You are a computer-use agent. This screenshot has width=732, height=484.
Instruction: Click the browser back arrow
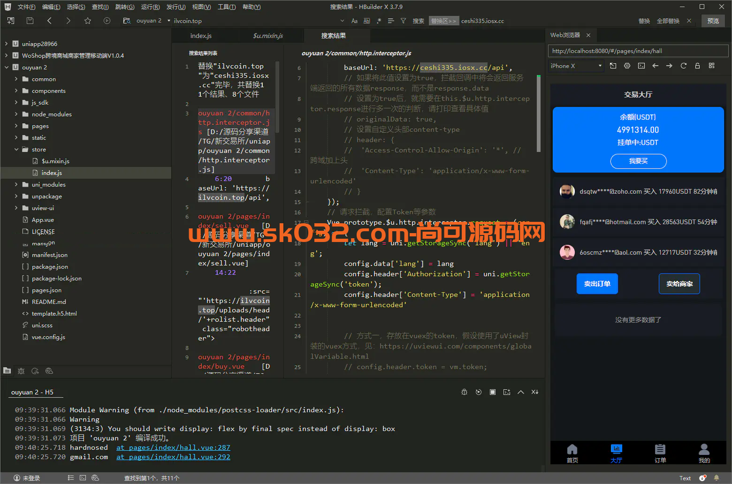(x=656, y=66)
